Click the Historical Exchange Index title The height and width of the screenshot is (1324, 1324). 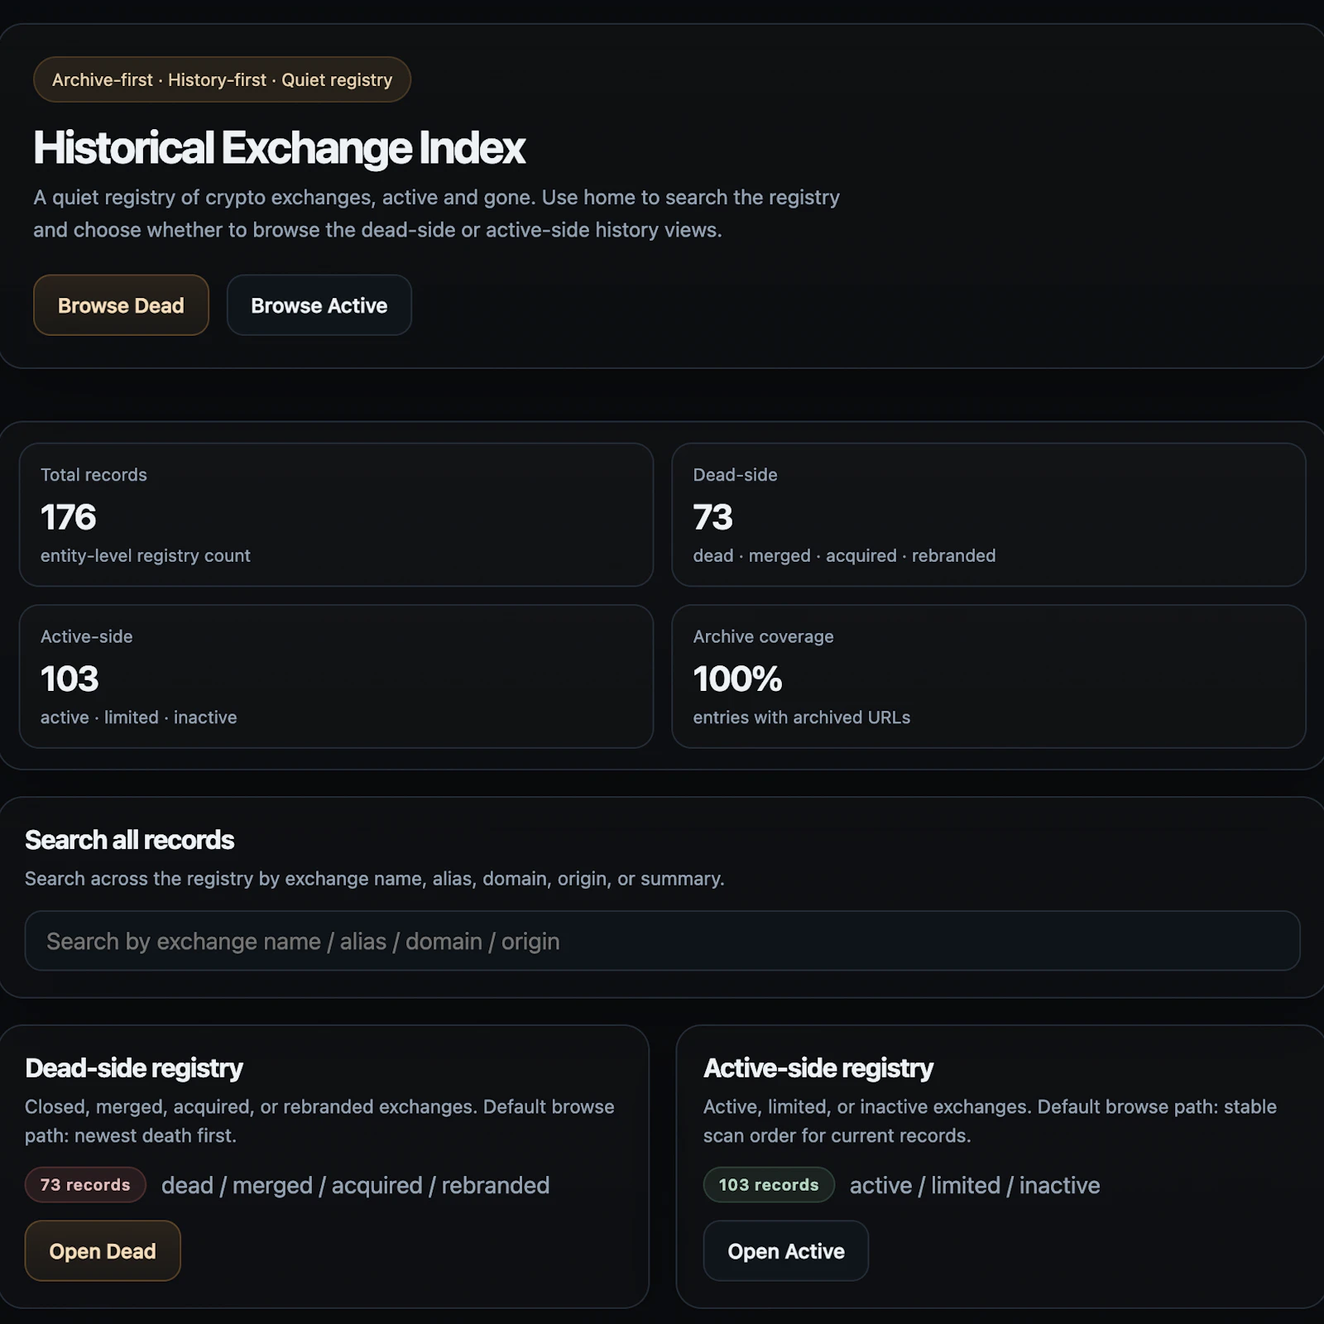[279, 149]
